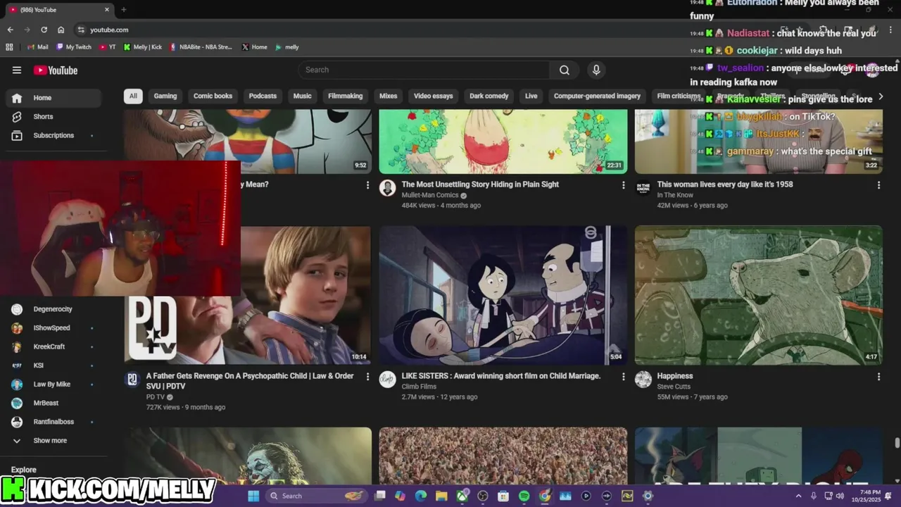Viewport: 901px width, 507px height.
Task: Focus the YouTube search input field
Action: (x=424, y=70)
